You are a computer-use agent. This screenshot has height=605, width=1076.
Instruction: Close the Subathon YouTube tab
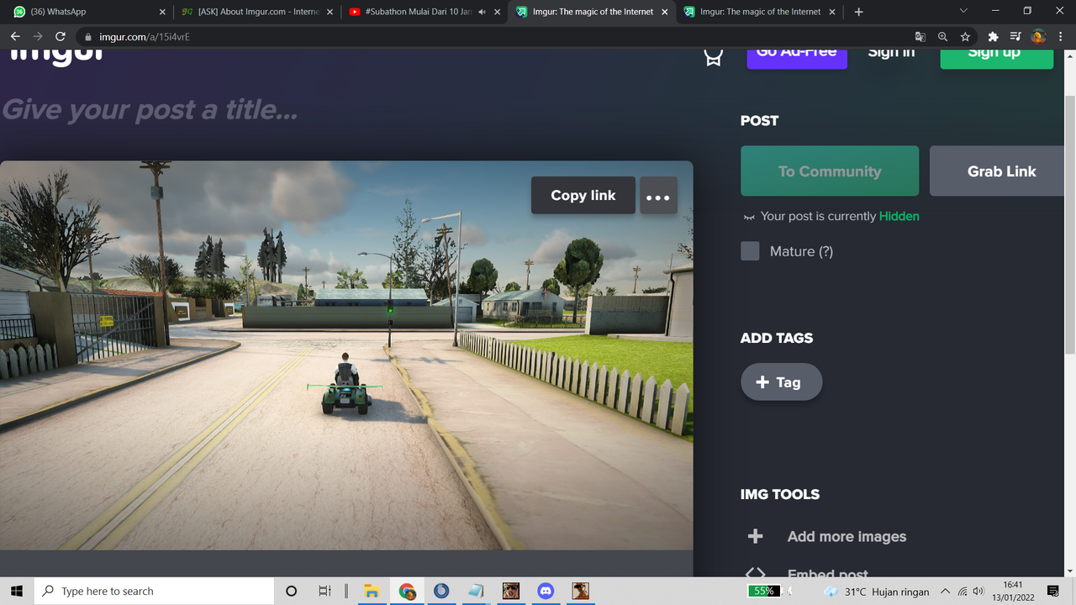498,12
